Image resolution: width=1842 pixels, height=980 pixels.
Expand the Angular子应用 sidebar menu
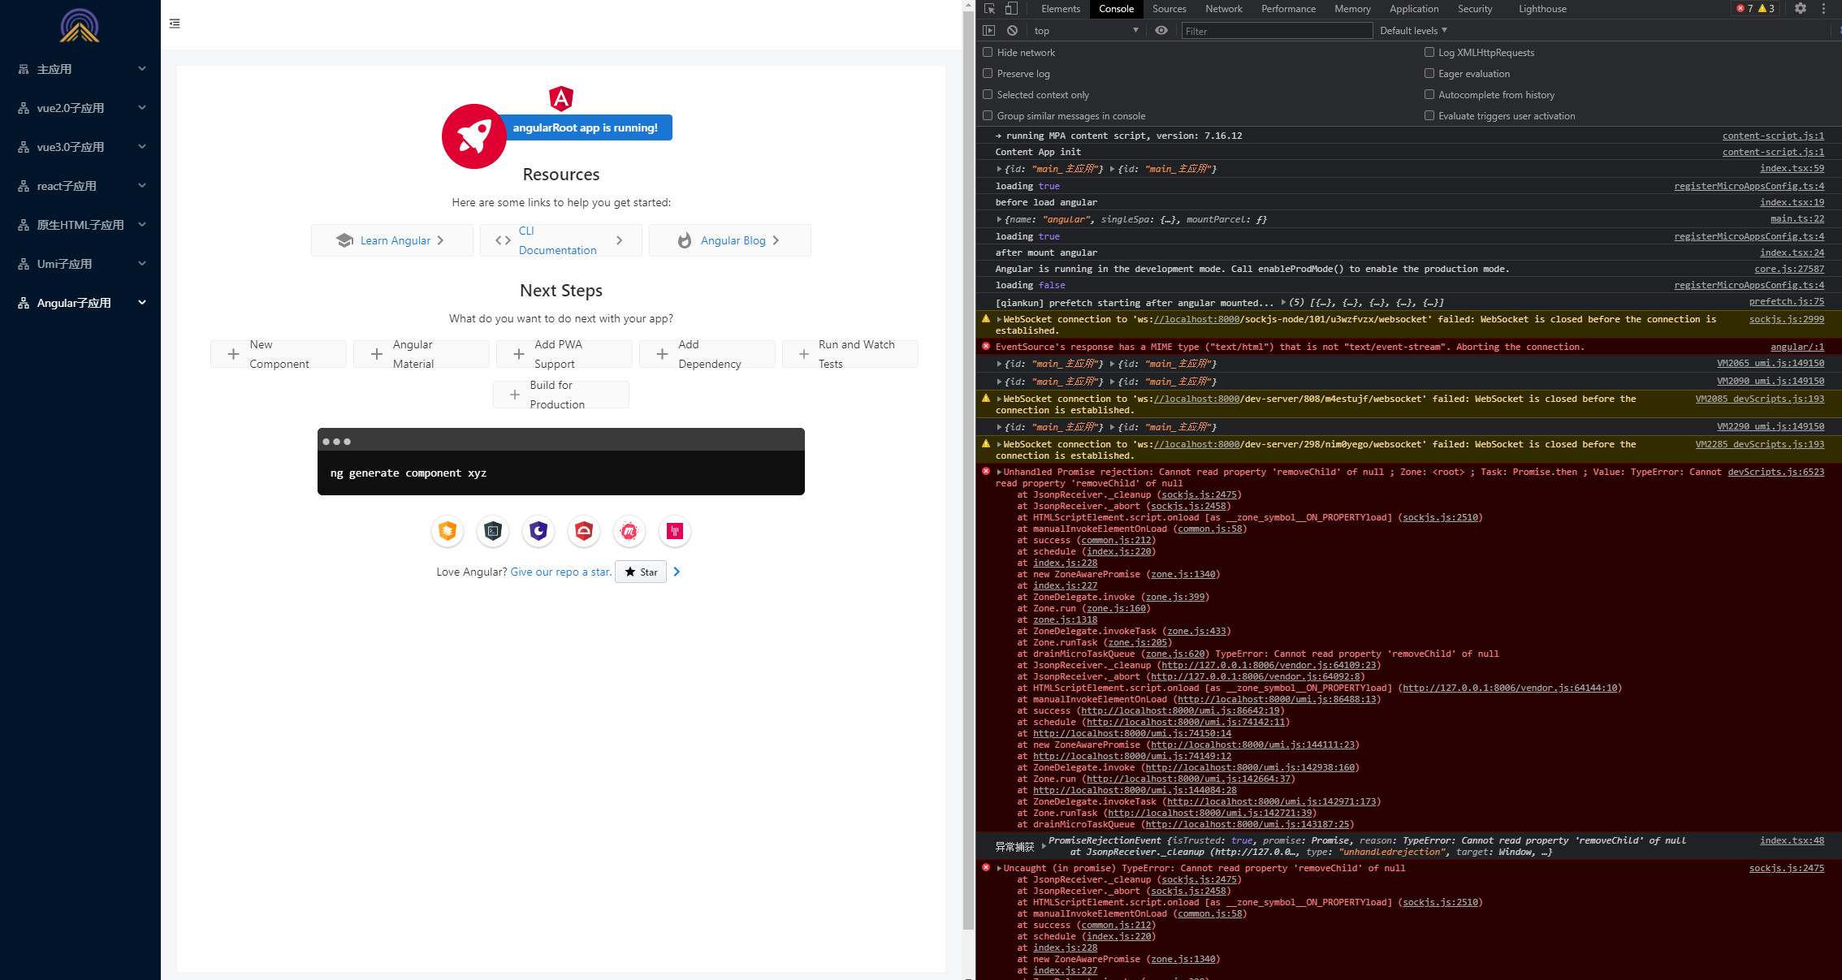coord(80,303)
